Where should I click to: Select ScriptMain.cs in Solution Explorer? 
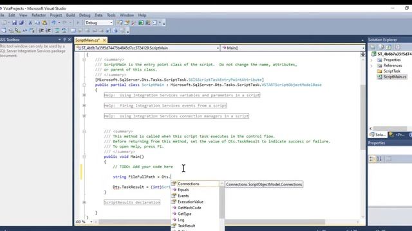[395, 77]
